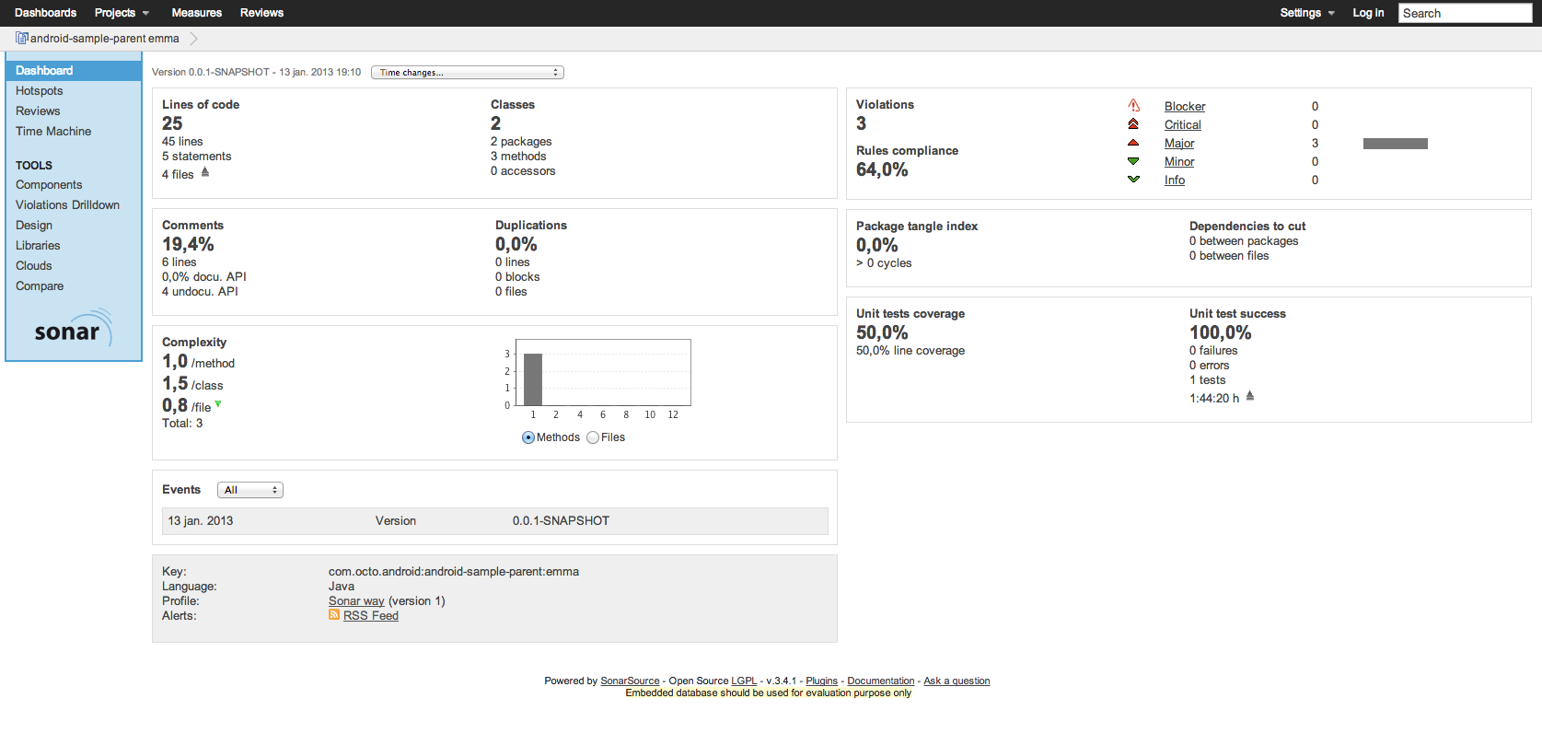Image resolution: width=1542 pixels, height=745 pixels.
Task: Click the 1 tests value
Action: [x=1208, y=380]
